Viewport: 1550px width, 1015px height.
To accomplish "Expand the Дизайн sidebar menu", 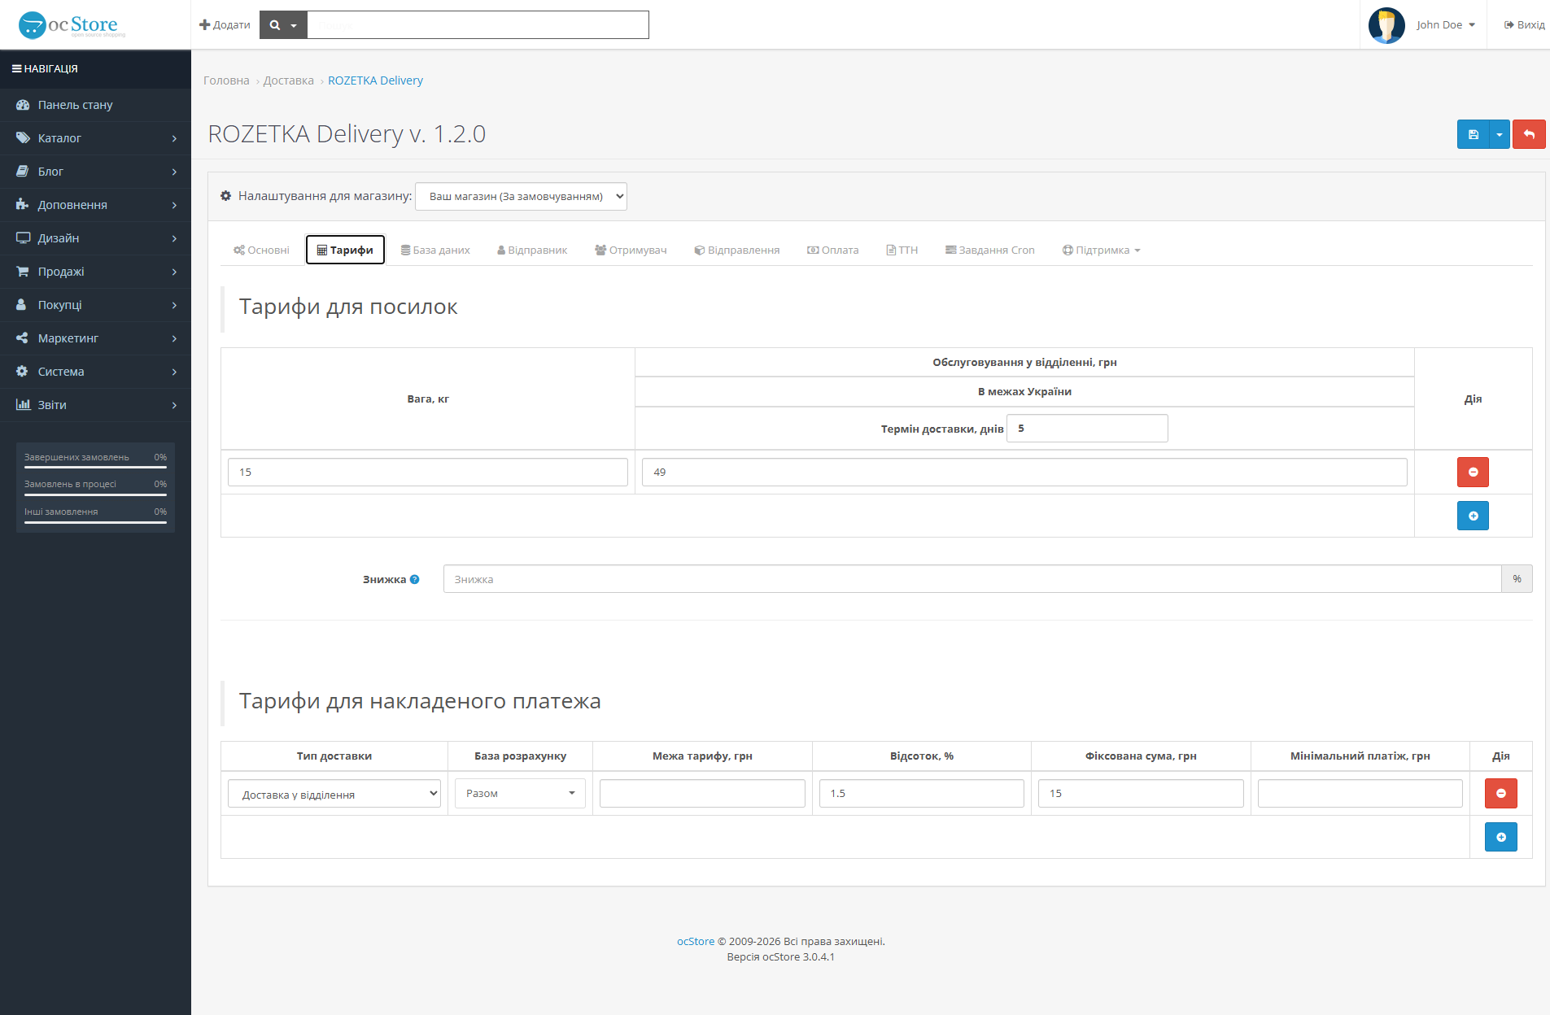I will coord(95,238).
